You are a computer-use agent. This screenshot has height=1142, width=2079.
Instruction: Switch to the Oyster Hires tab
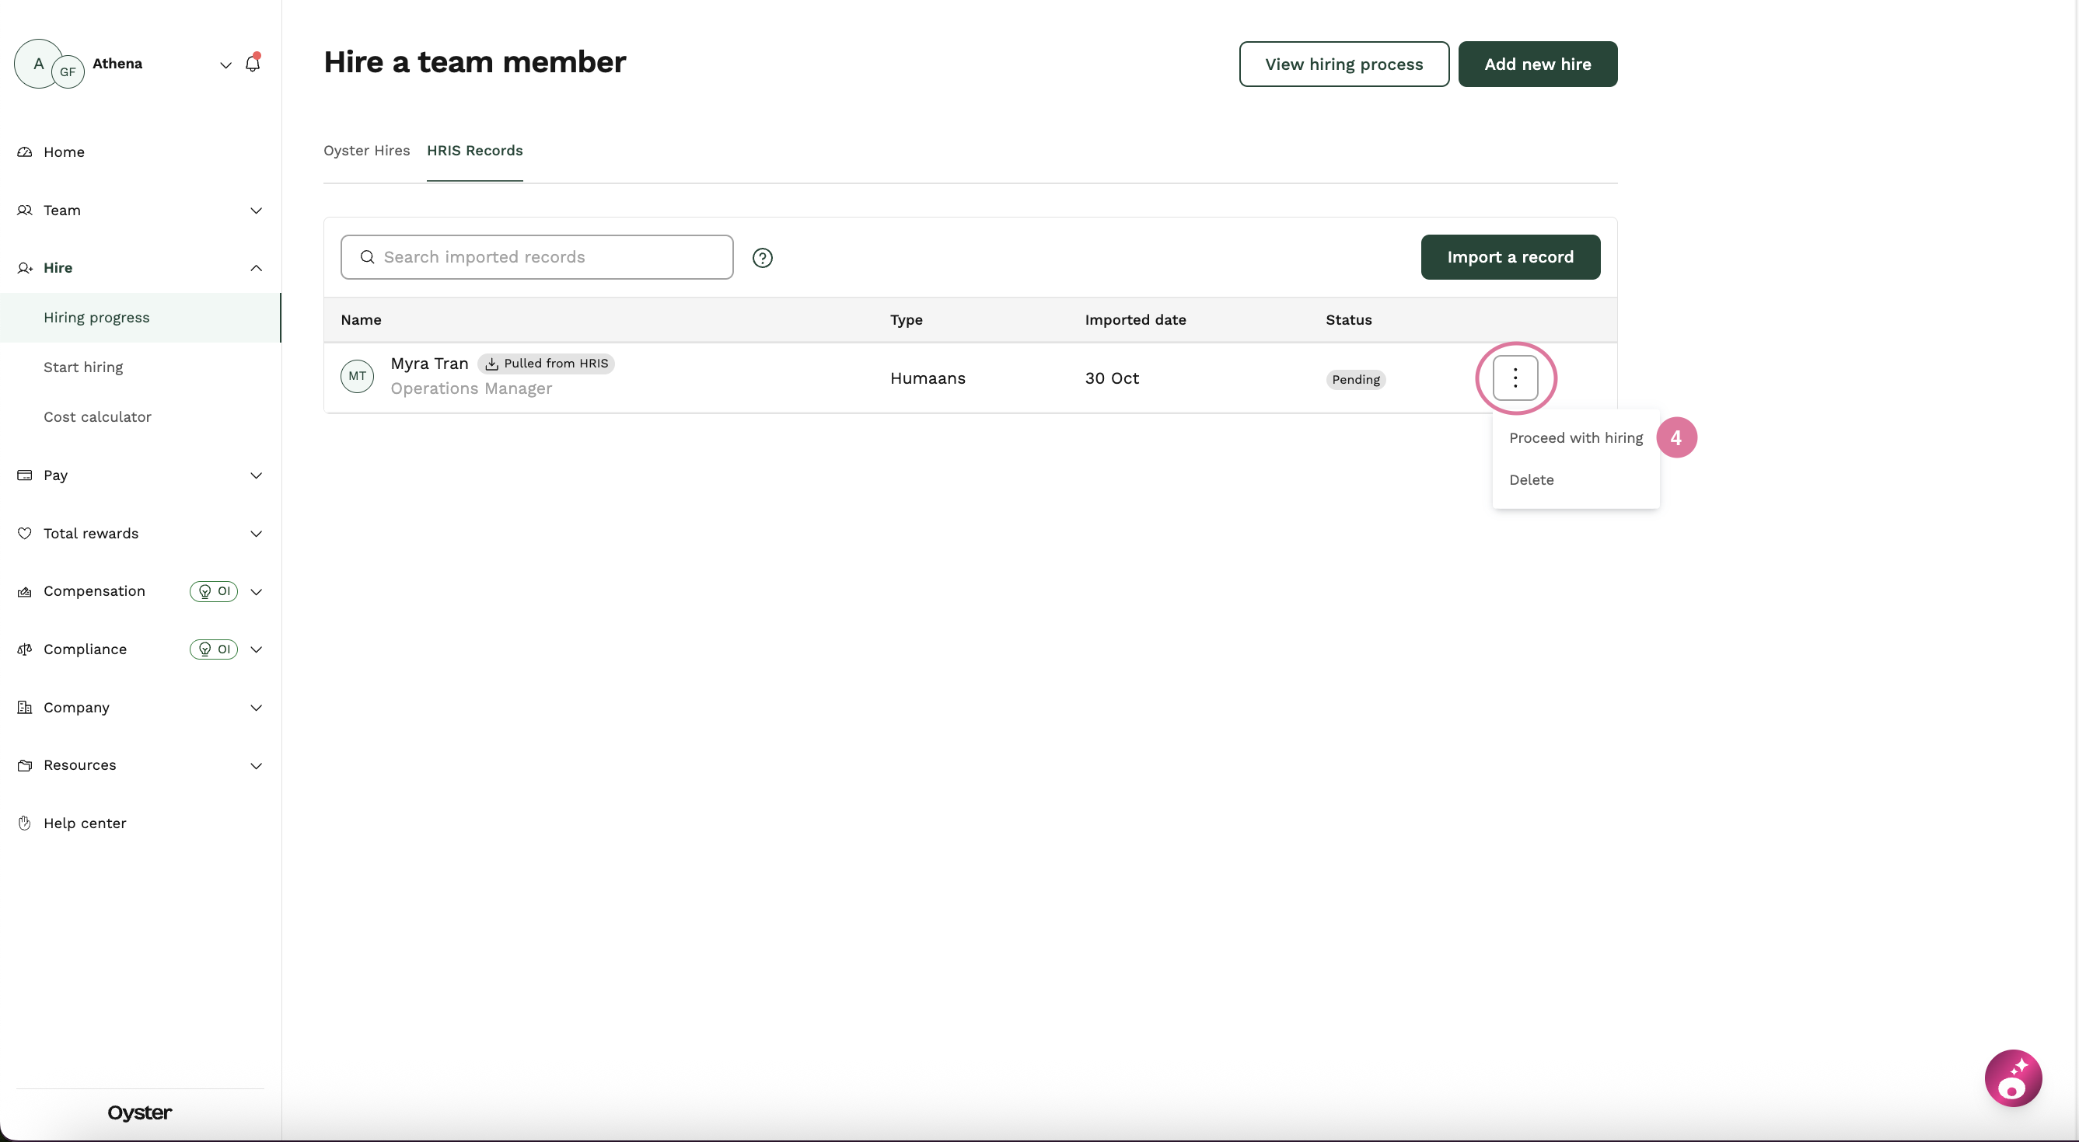pos(366,151)
